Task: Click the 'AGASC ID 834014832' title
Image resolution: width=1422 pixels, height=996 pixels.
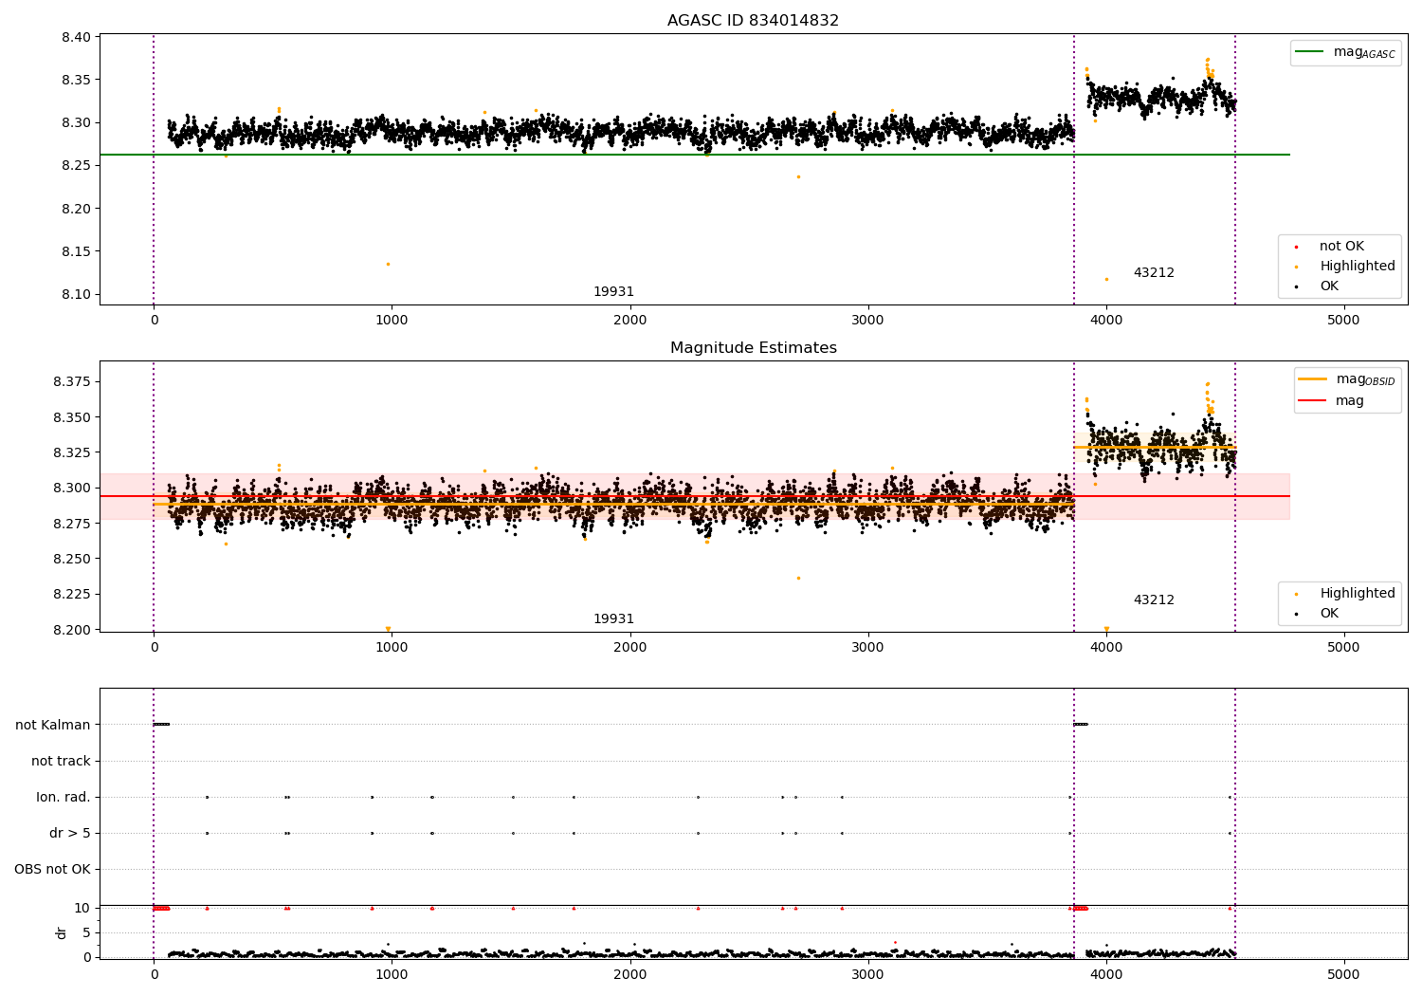Action: click(753, 21)
